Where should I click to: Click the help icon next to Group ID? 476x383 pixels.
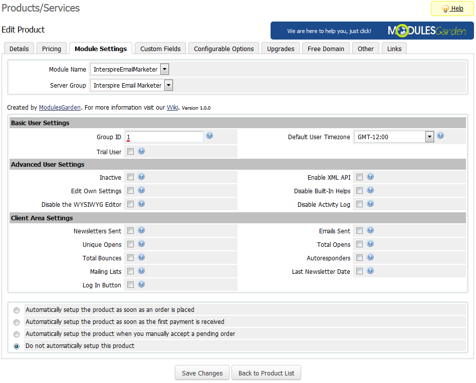[209, 136]
